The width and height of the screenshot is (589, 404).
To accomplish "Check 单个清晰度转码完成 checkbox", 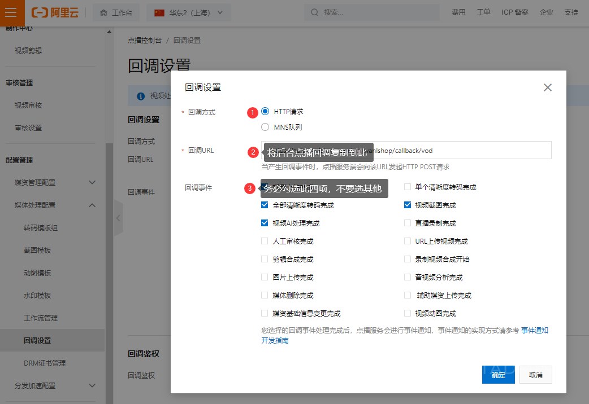I will coord(407,187).
